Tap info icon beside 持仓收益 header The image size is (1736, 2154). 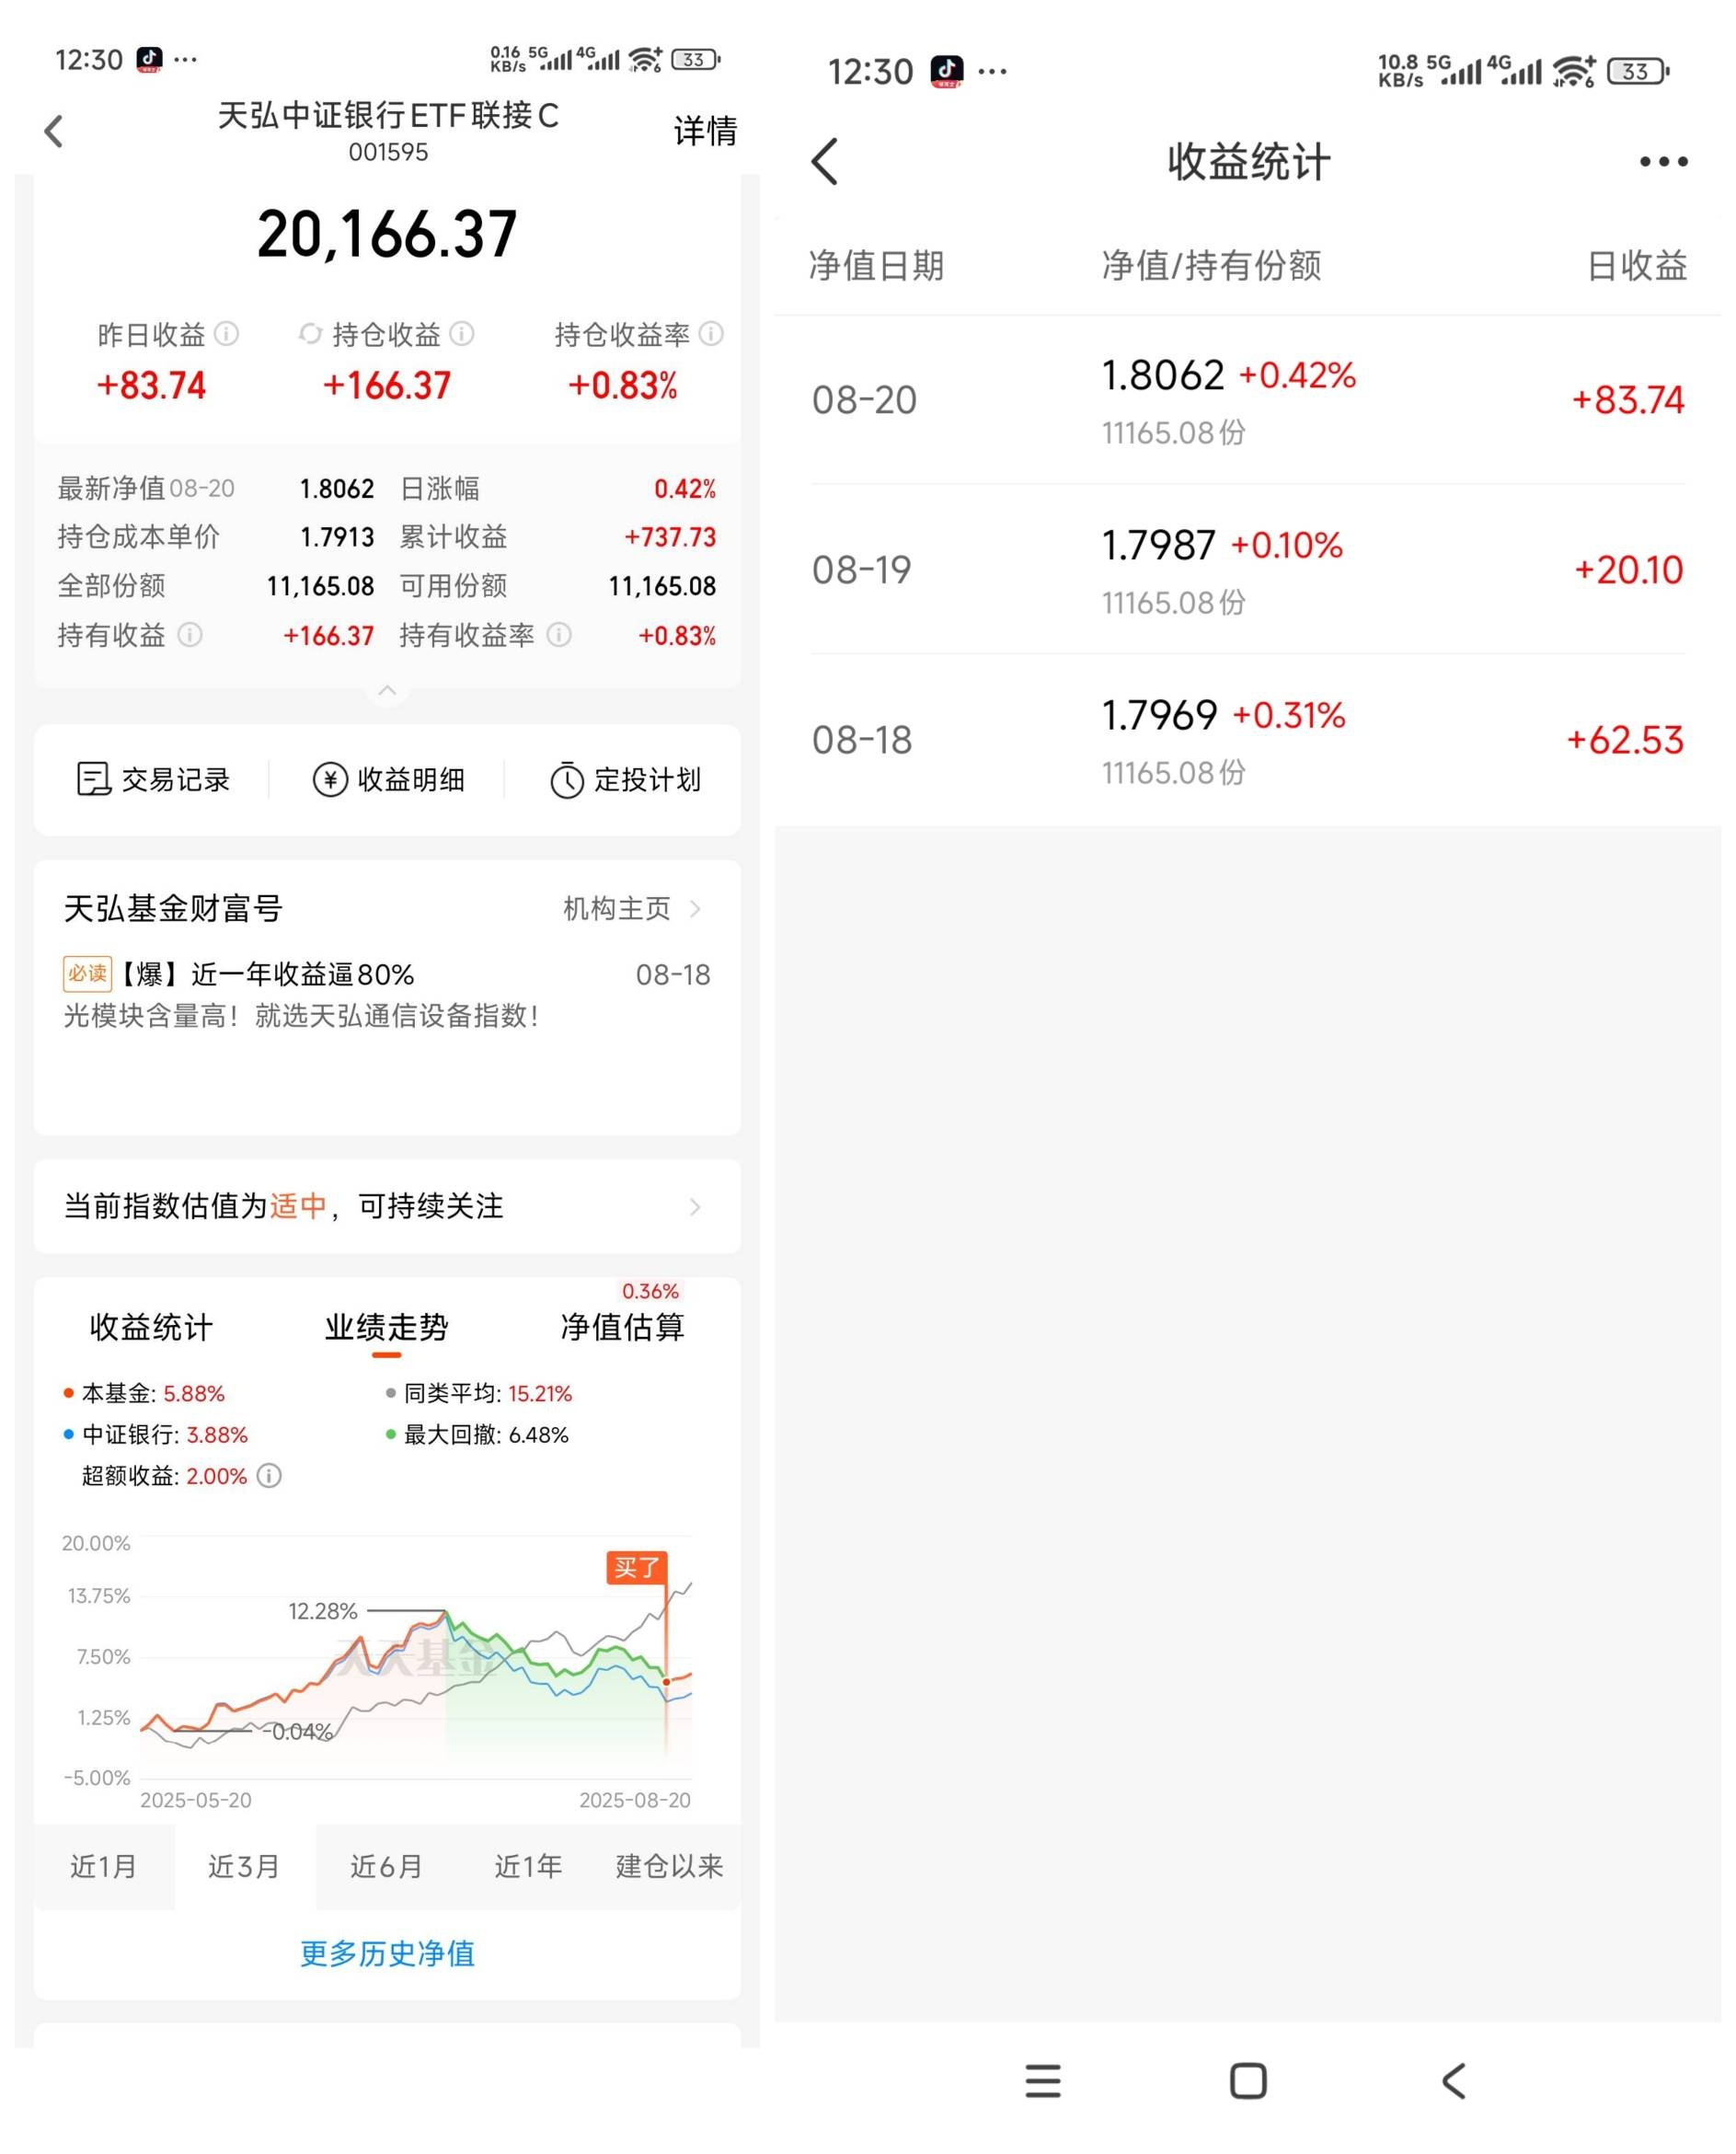[x=462, y=334]
